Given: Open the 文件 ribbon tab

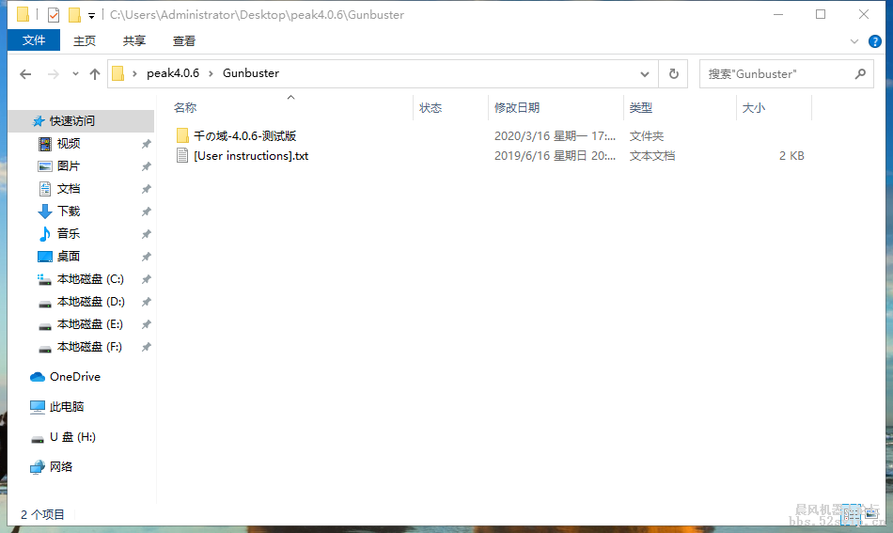Looking at the screenshot, I should click(x=34, y=40).
